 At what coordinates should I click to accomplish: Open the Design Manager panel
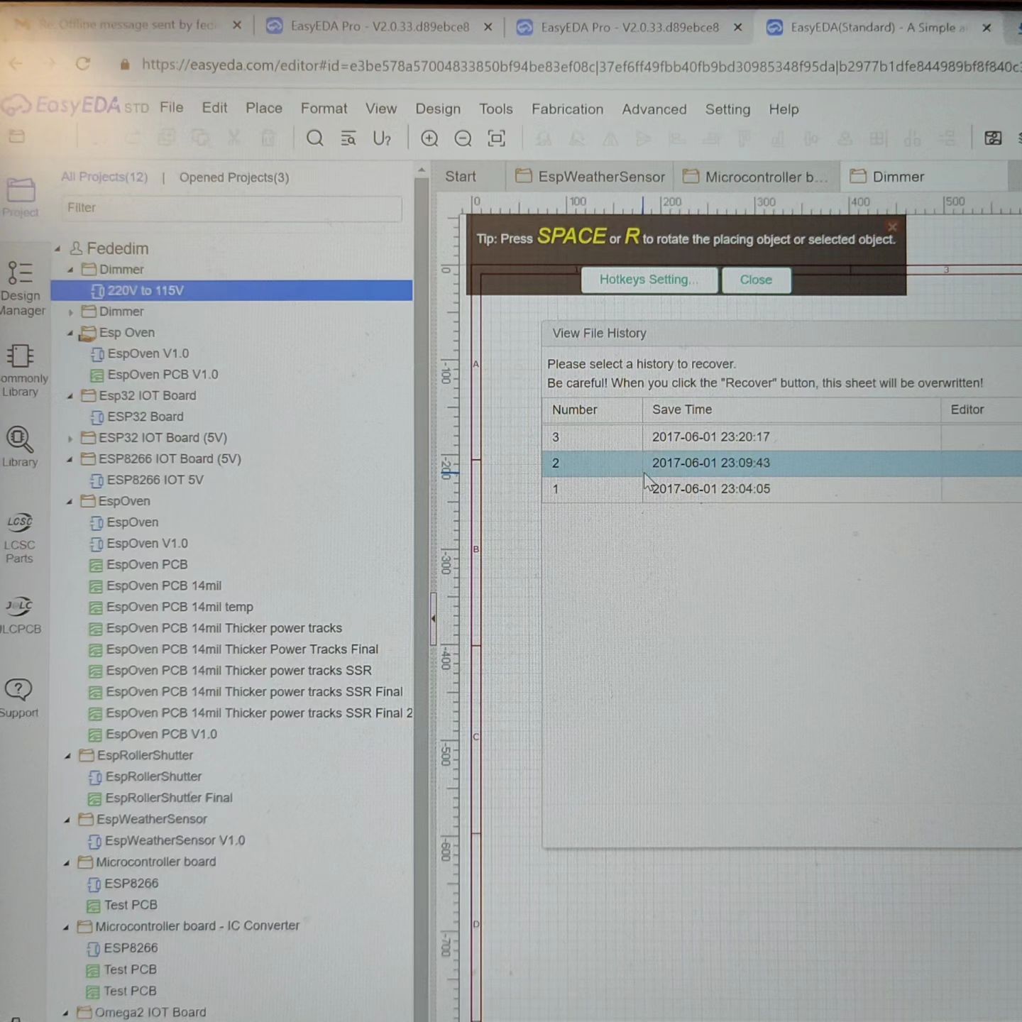(21, 287)
